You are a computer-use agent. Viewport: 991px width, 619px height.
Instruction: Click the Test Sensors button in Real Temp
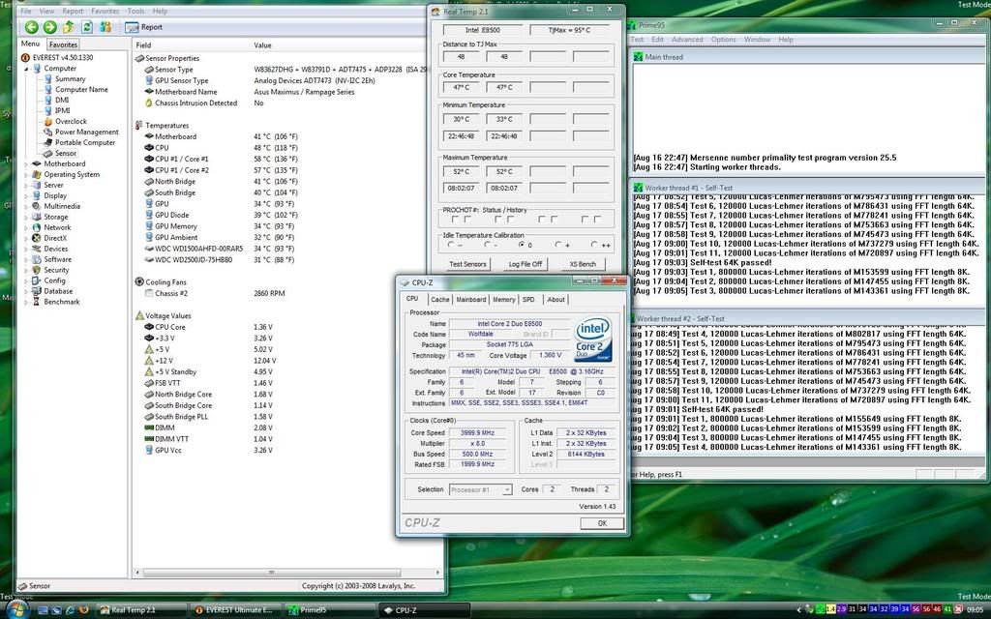point(467,264)
